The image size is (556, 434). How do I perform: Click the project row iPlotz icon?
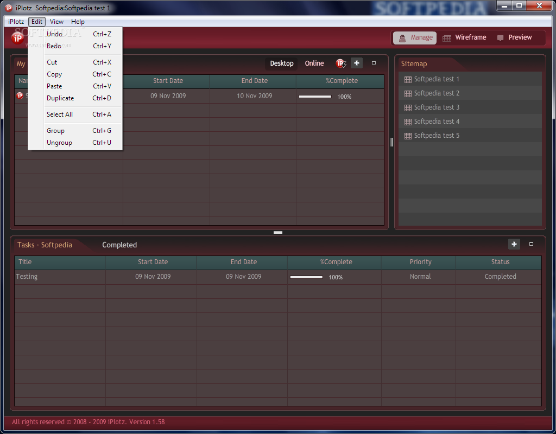point(20,95)
